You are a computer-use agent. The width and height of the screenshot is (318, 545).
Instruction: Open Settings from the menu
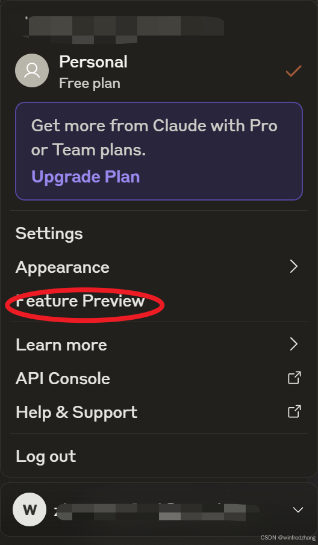[49, 233]
